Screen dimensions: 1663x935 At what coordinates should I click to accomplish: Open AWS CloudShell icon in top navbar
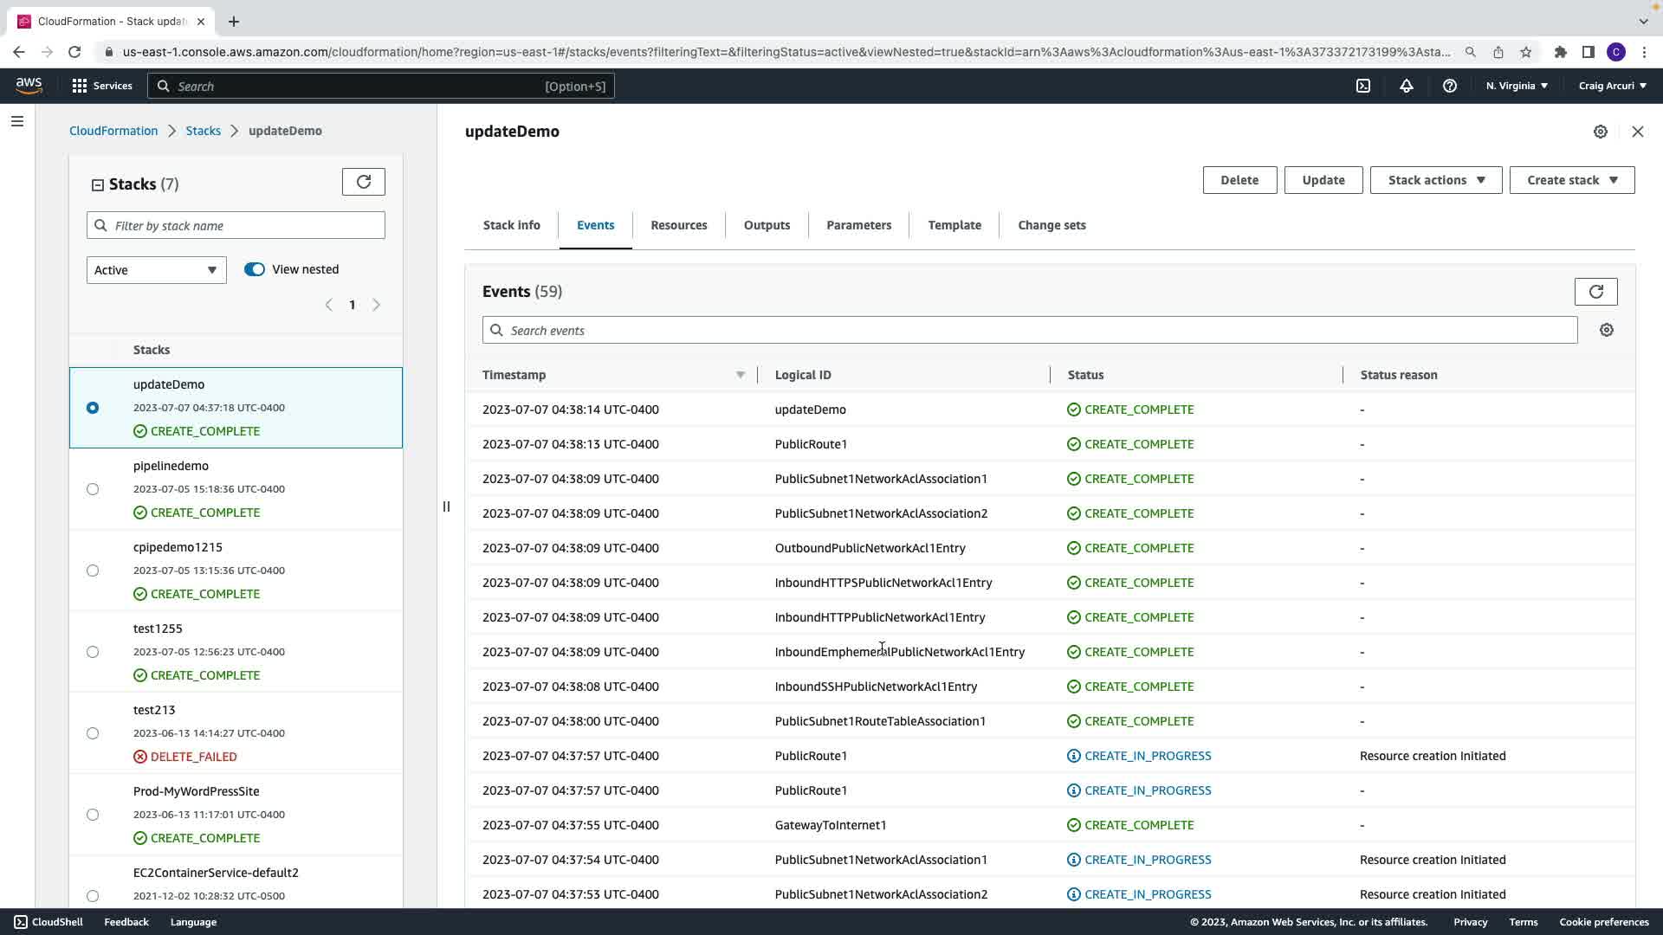coord(1363,86)
